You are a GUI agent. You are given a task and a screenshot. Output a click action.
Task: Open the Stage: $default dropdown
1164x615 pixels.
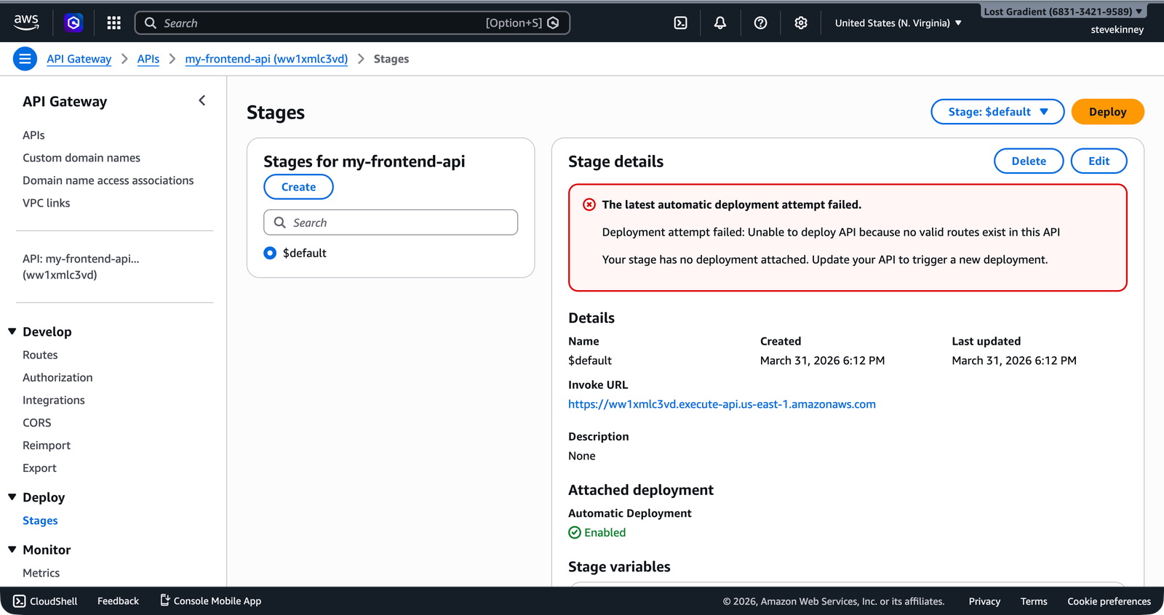997,112
